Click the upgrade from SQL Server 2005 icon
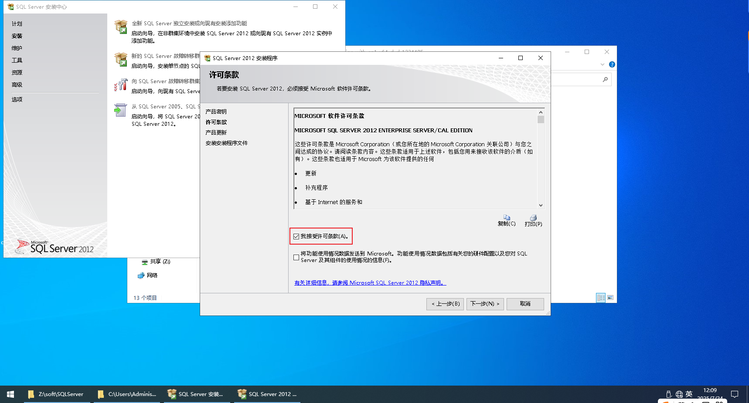 click(x=121, y=110)
